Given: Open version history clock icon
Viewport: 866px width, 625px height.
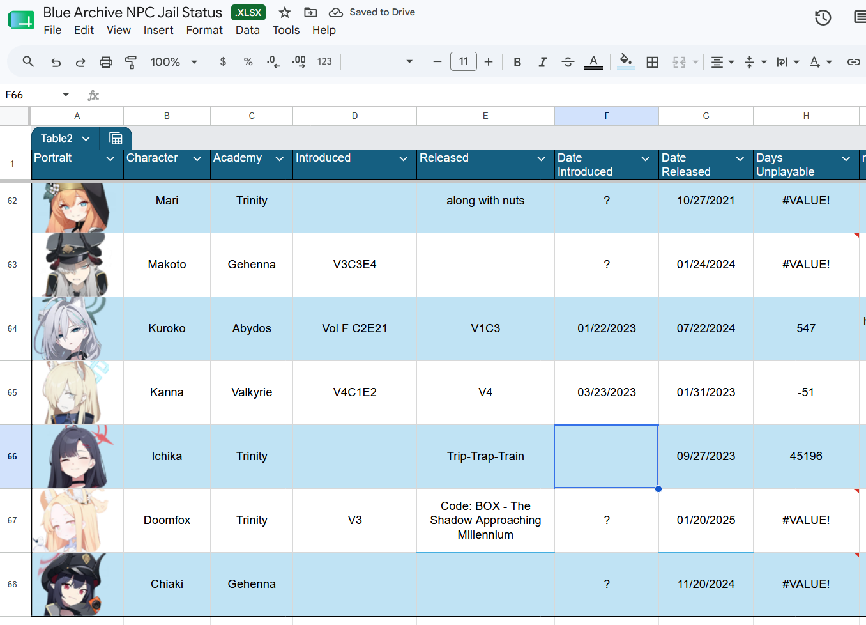Looking at the screenshot, I should tap(823, 17).
